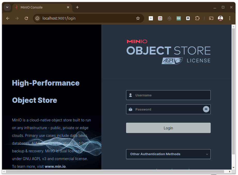Open a new tab with plus button

click(x=77, y=7)
